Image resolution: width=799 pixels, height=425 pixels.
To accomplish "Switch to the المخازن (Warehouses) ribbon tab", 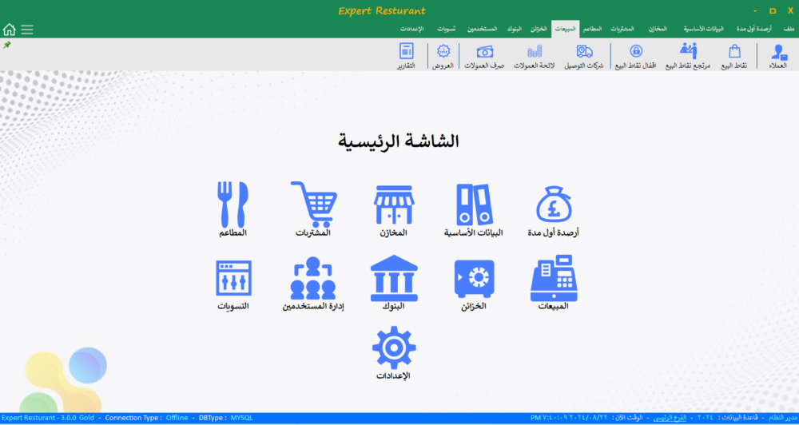I will pyautogui.click(x=656, y=29).
